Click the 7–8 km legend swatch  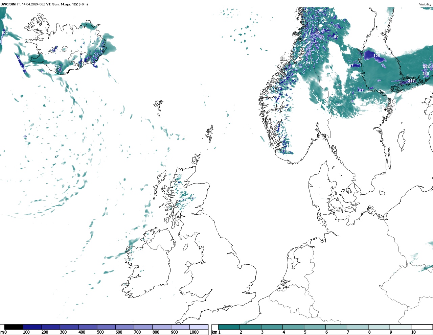tap(358, 327)
